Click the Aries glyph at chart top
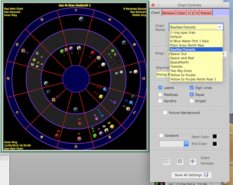 point(76,10)
